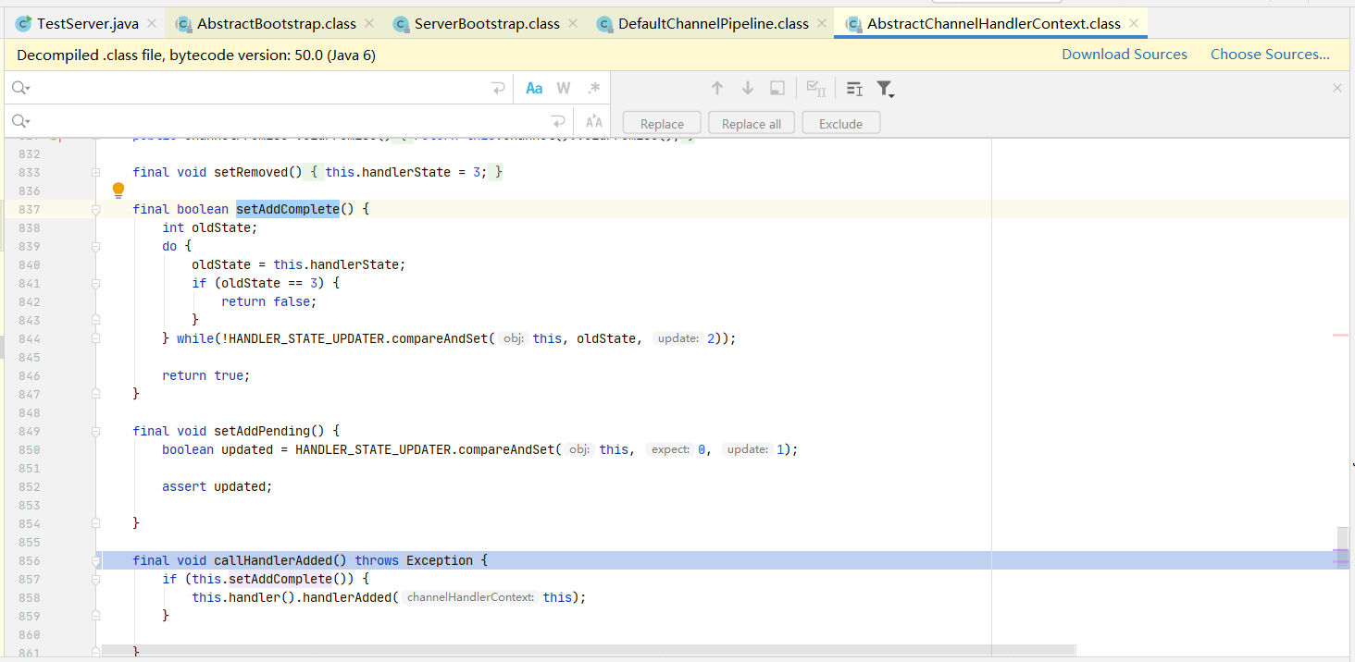Open search history magnifier dropdown

click(x=20, y=88)
